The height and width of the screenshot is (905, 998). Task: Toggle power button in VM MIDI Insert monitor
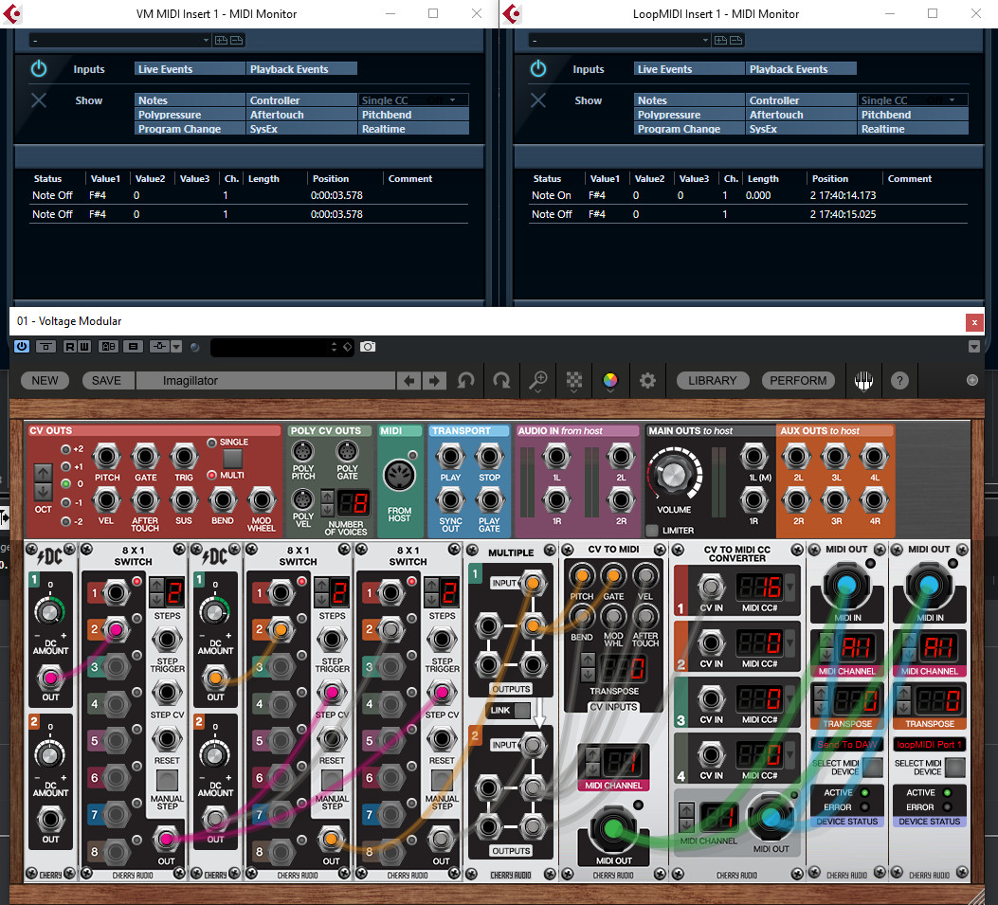[39, 69]
